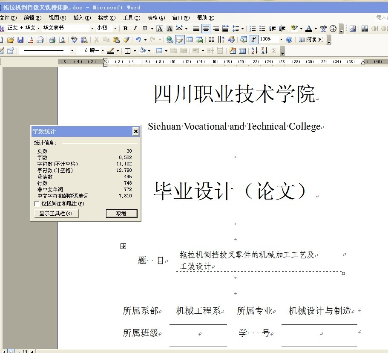Insert a hyperlink
Image resolution: width=388 pixels, height=353 pixels.
[170, 40]
